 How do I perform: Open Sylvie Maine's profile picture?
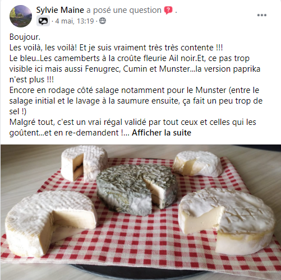[21, 16]
